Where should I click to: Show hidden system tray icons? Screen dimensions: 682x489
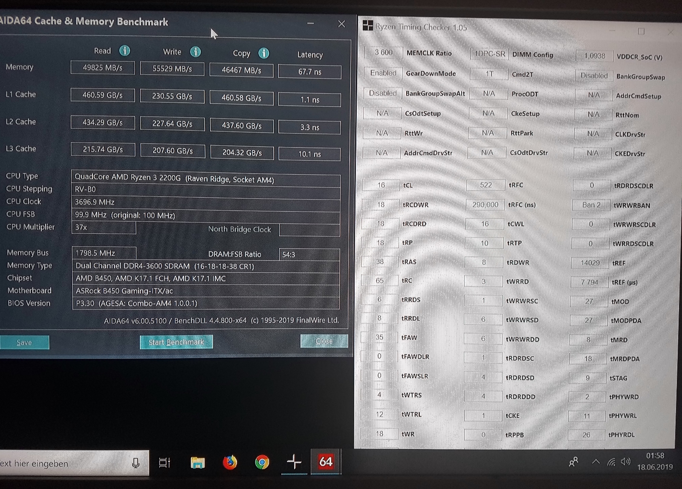click(596, 462)
